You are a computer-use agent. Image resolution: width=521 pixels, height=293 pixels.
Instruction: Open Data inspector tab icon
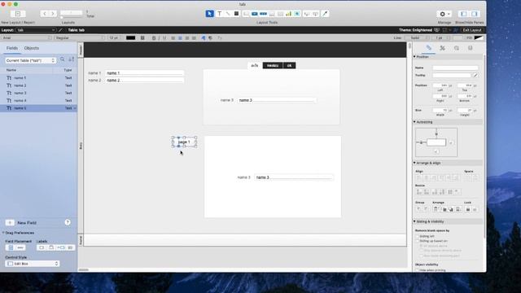(471, 48)
